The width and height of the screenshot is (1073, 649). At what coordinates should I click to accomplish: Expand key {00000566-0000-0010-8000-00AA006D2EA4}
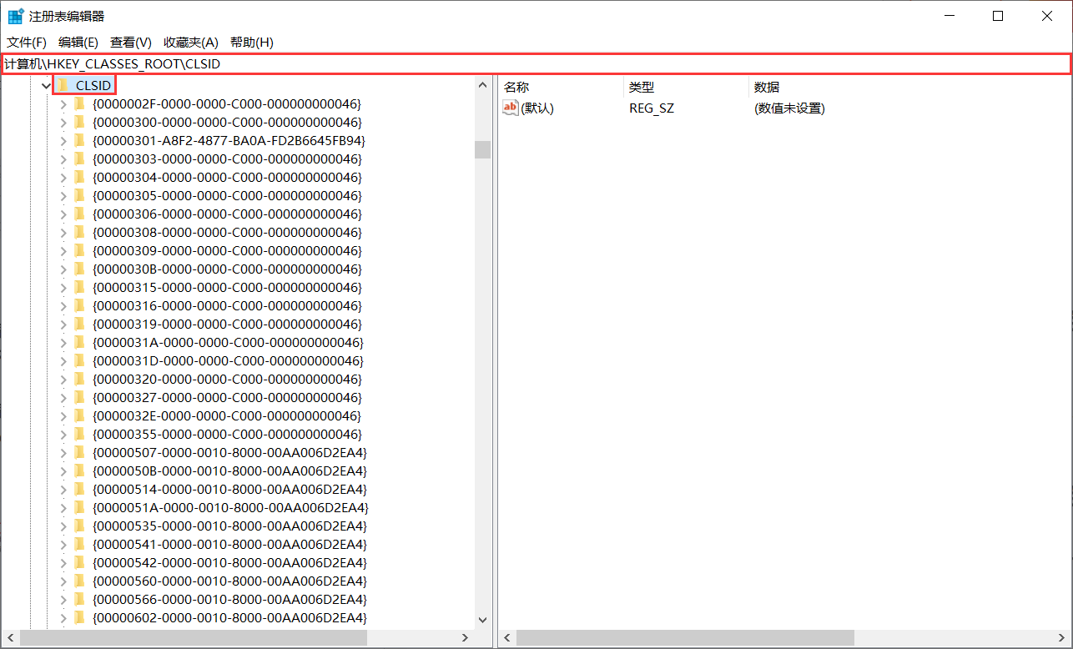[63, 599]
